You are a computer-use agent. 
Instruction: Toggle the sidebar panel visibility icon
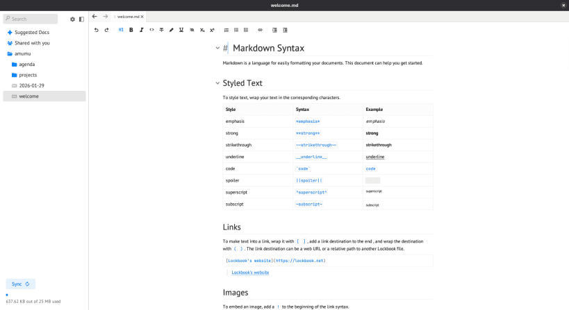(x=82, y=19)
